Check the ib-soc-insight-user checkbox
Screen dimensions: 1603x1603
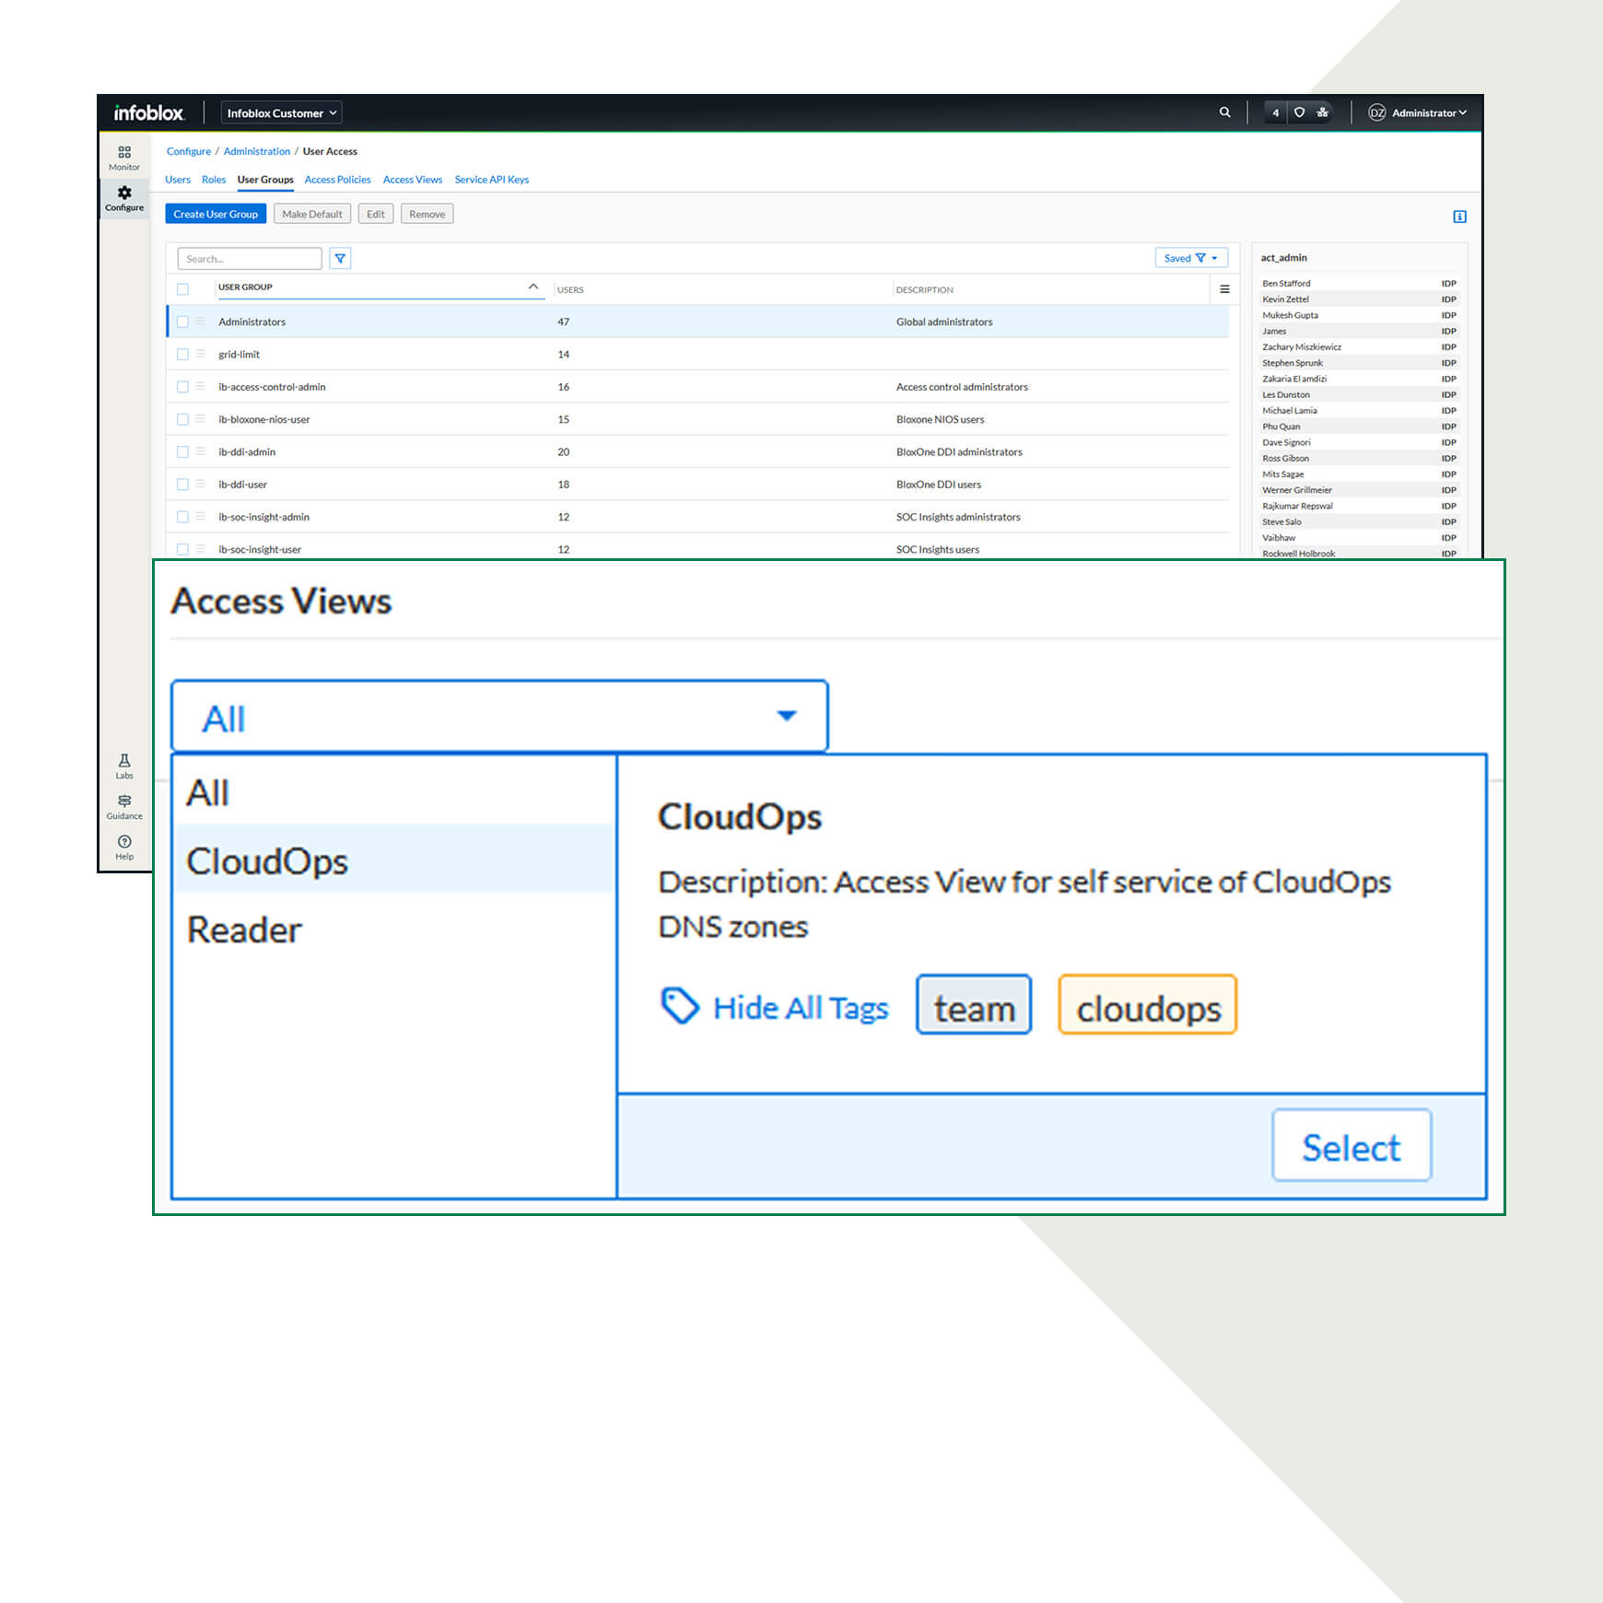click(182, 549)
